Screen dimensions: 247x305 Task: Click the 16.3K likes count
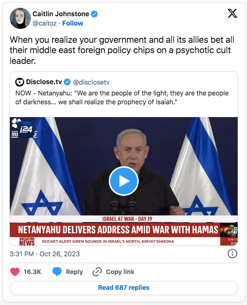point(32,272)
